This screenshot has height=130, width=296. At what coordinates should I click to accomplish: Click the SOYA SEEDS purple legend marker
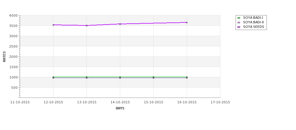(x=239, y=27)
